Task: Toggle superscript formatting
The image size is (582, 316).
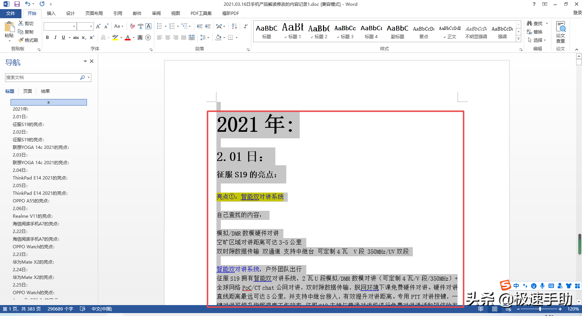Action: click(x=92, y=37)
